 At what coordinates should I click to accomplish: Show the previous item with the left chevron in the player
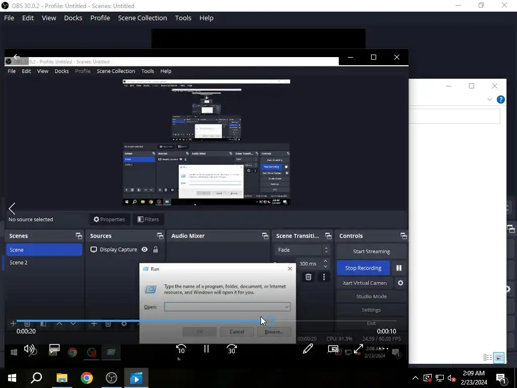click(x=12, y=209)
